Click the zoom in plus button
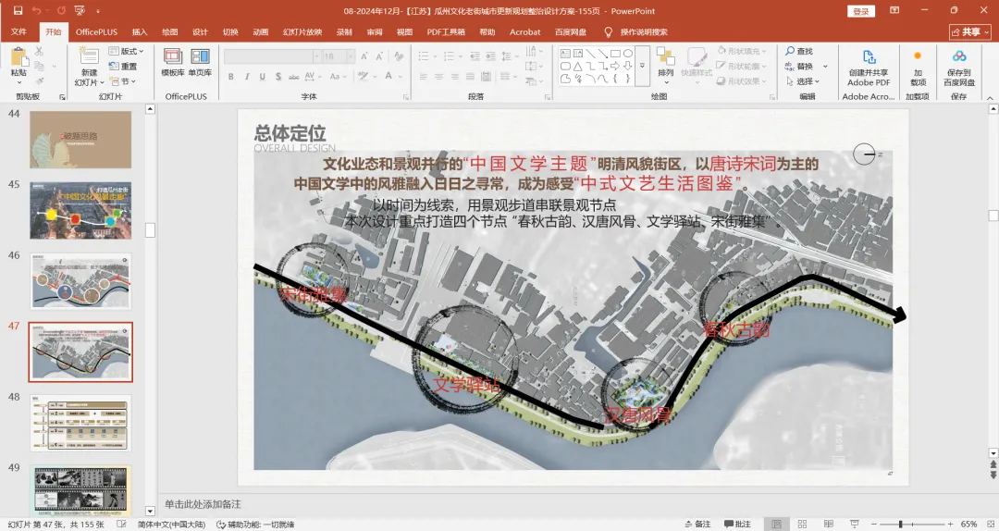Image resolution: width=999 pixels, height=531 pixels. pos(950,524)
